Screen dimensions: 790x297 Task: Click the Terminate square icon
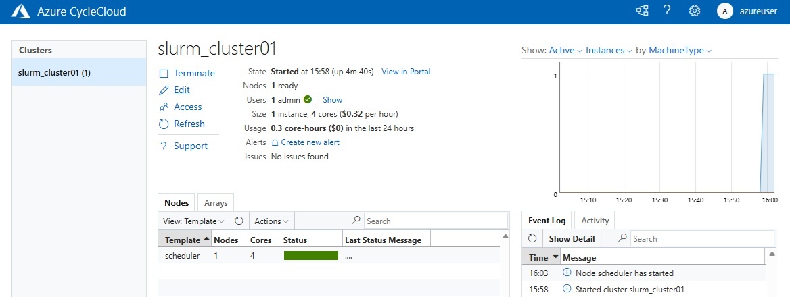pos(164,74)
